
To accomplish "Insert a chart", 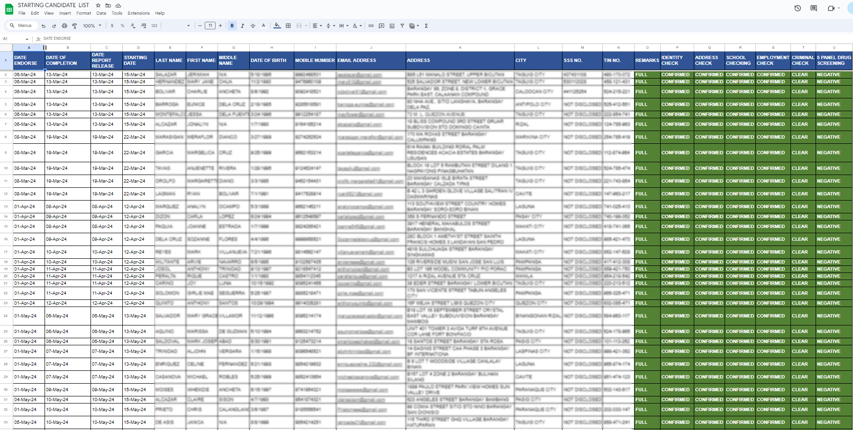I will [392, 26].
